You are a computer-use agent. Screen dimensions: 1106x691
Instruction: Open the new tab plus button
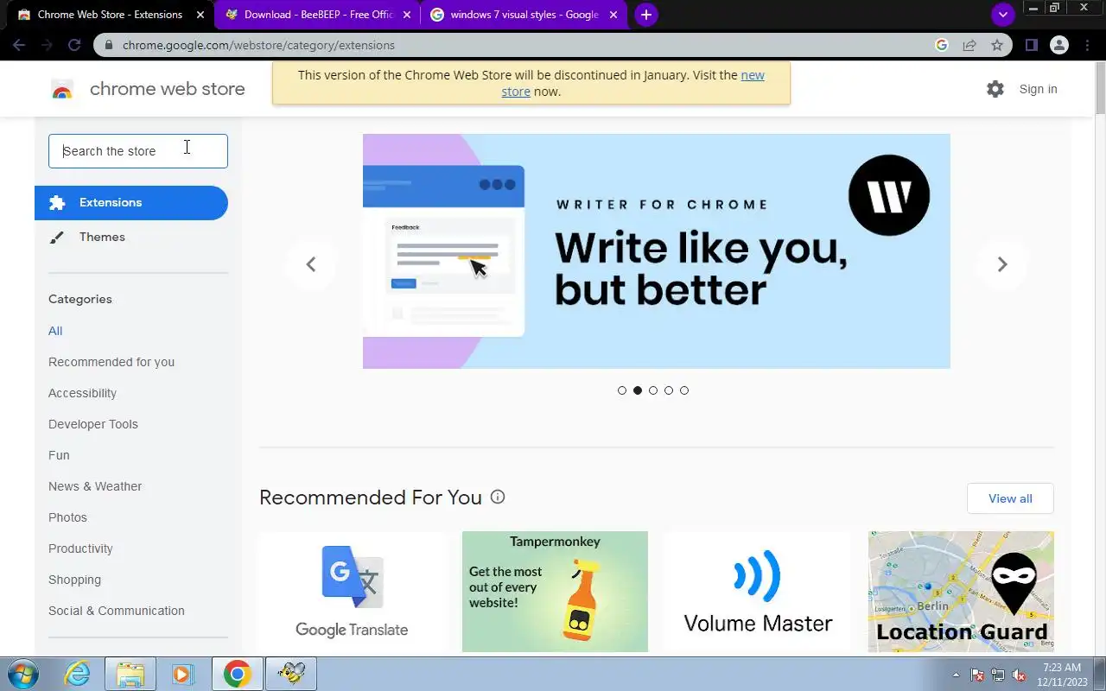[x=645, y=15]
